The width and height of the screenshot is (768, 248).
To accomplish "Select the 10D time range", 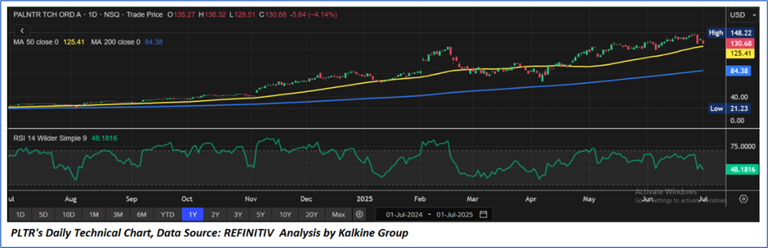I will click(69, 215).
